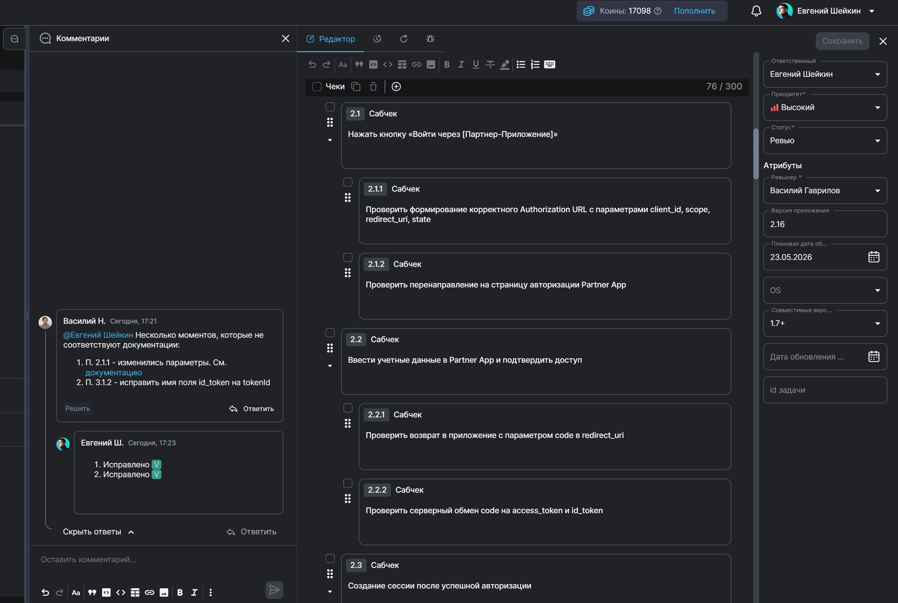This screenshot has height=603, width=898.
Task: Select all checks with the Чеки checkbox
Action: pos(317,87)
